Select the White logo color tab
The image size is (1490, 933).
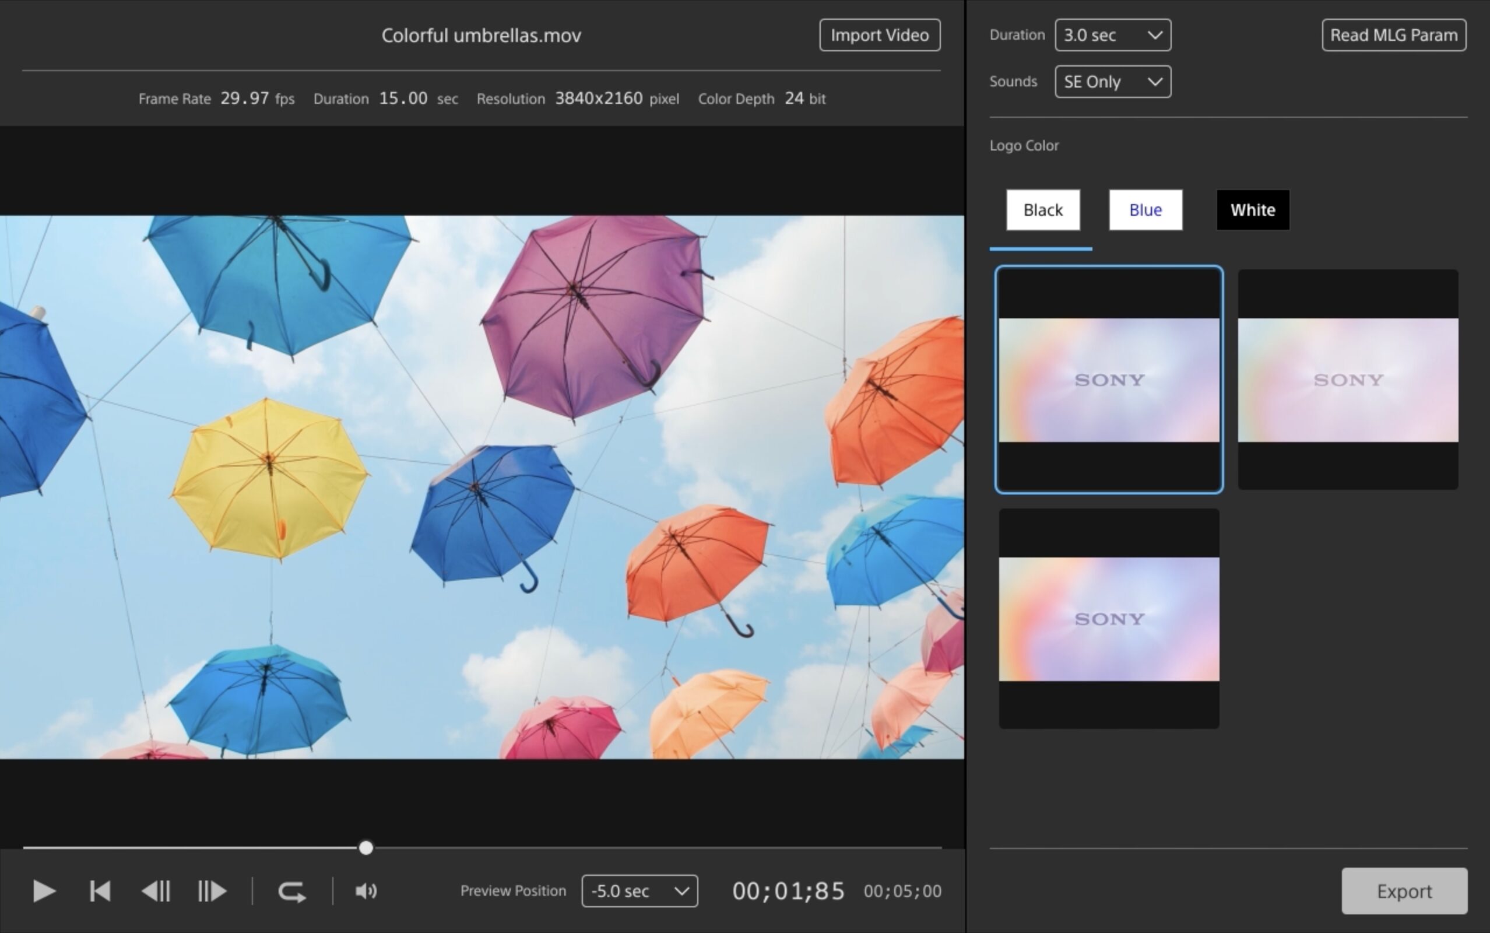1252,210
